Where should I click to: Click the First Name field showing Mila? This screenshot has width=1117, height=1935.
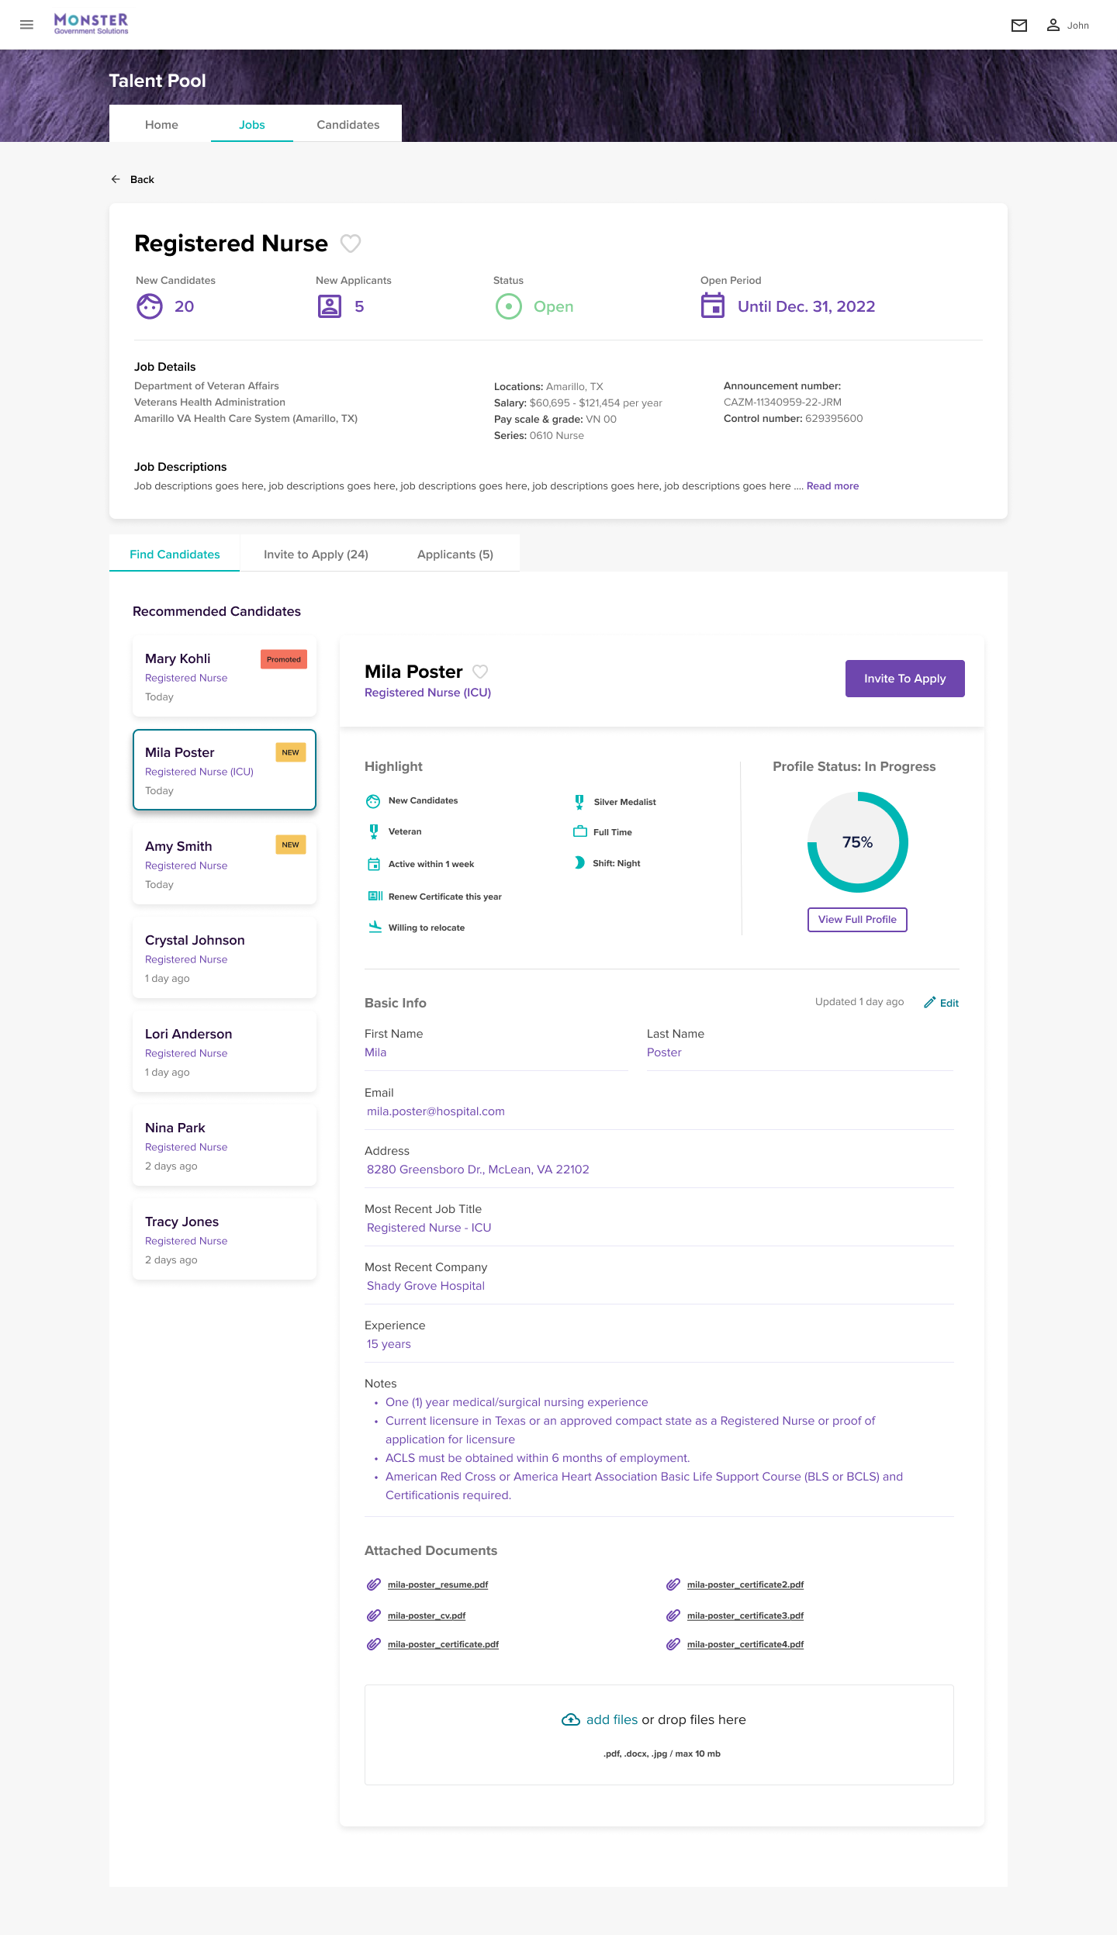(x=496, y=1052)
